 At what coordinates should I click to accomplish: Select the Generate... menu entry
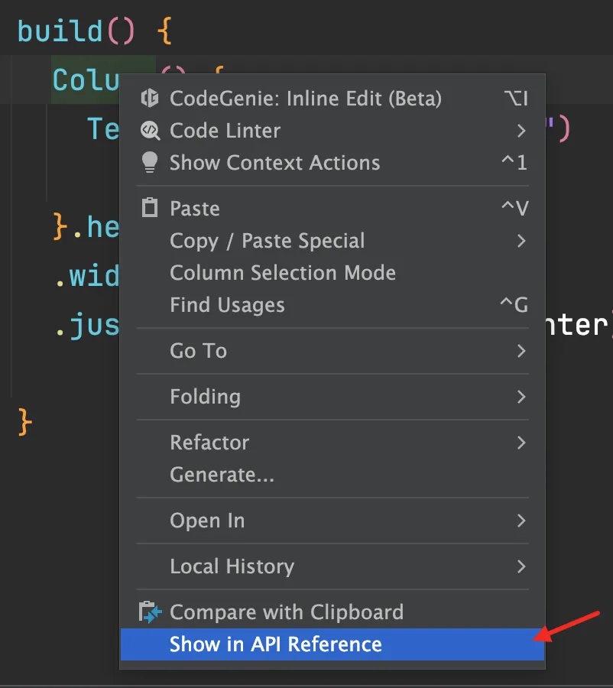coord(332,474)
